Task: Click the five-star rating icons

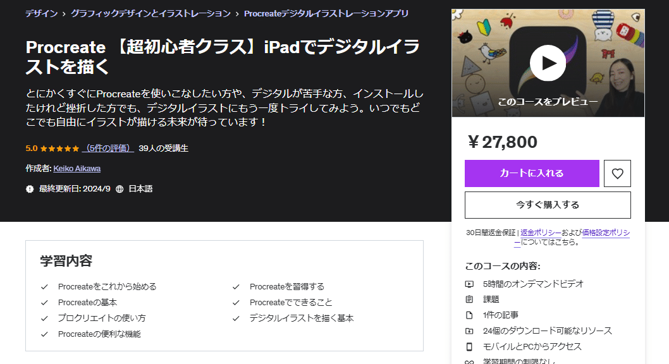Action: click(x=59, y=148)
